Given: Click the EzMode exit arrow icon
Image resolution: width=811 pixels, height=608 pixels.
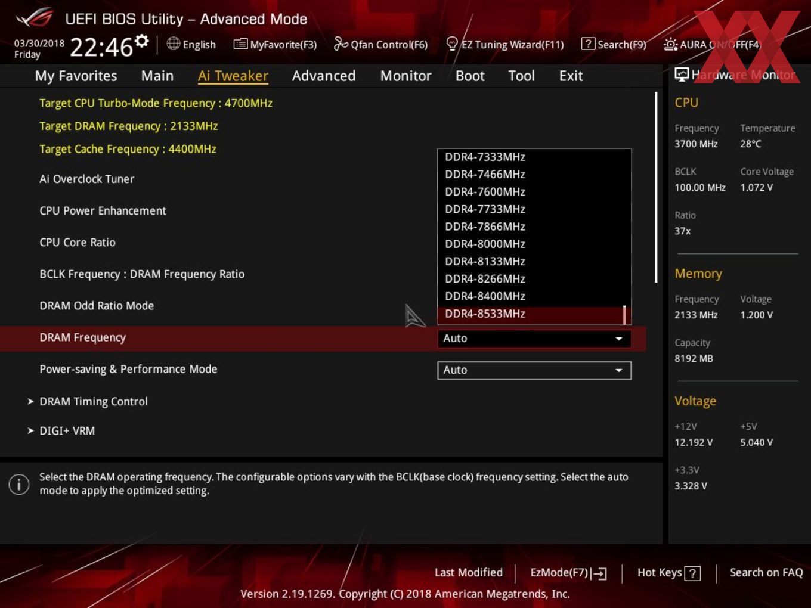Looking at the screenshot, I should (599, 573).
